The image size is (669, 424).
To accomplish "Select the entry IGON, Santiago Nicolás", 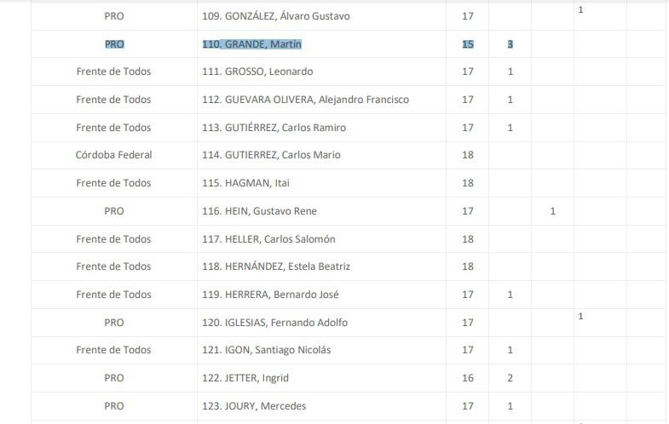I will click(x=278, y=350).
